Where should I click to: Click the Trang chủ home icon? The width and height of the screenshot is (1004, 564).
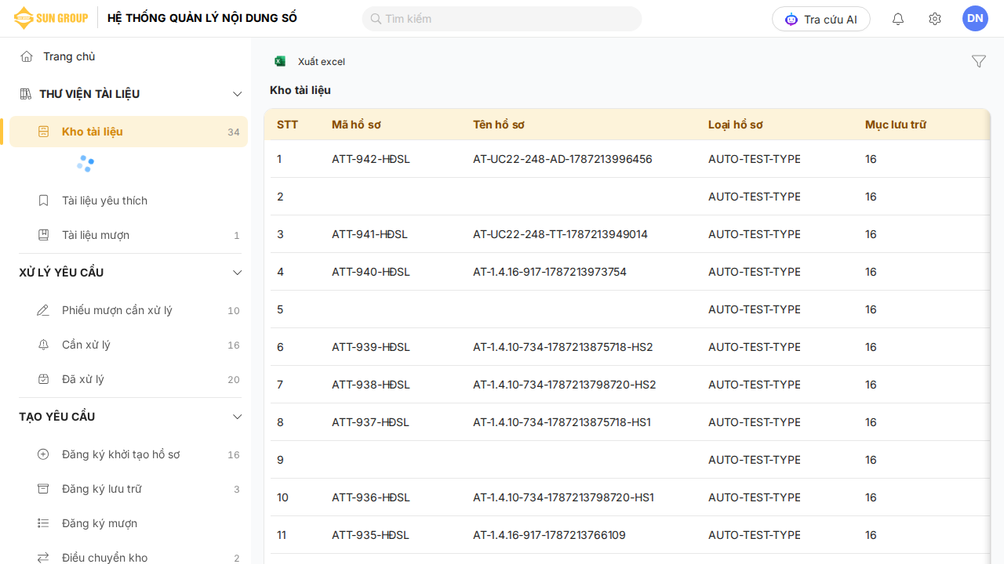pos(27,56)
